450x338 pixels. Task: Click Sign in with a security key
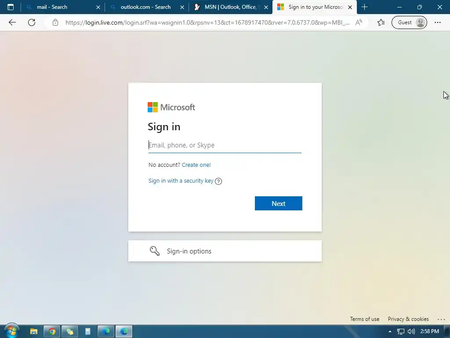click(181, 181)
